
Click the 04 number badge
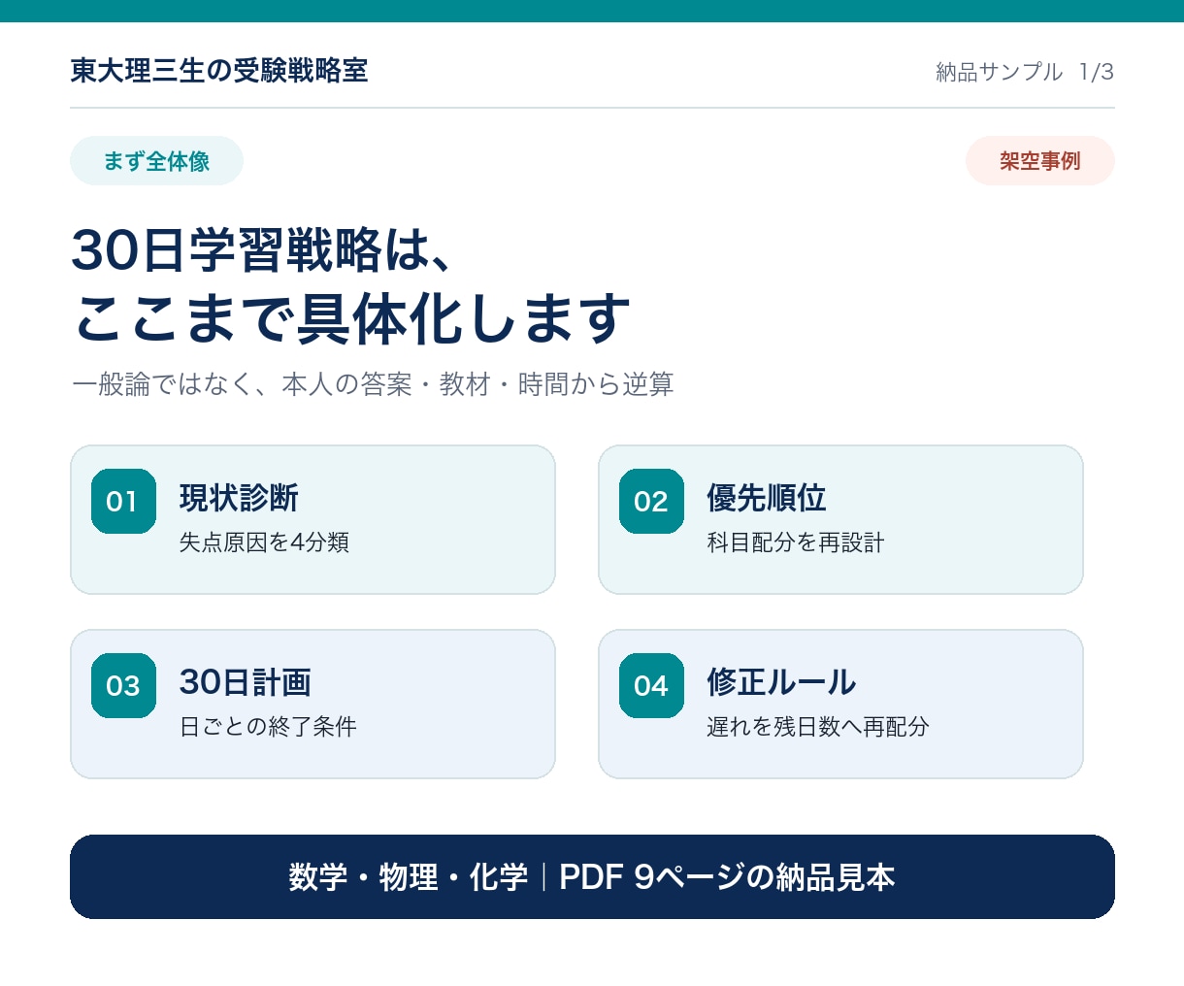651,685
